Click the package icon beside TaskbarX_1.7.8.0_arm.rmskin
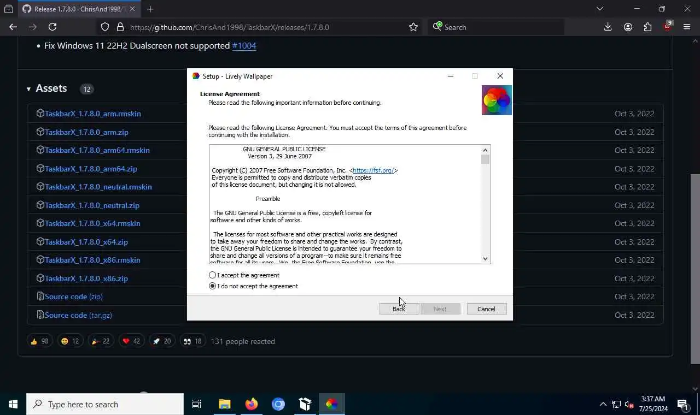Screen dimensions: 700x415 tap(40, 114)
